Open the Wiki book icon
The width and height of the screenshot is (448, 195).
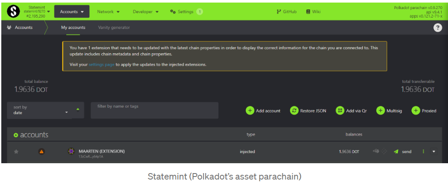(x=308, y=12)
